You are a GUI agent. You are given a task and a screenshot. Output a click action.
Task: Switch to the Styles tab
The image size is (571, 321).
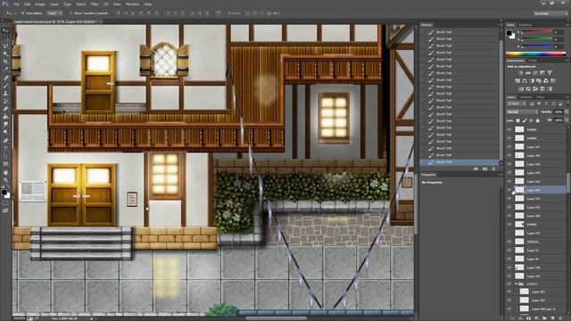[x=533, y=61]
